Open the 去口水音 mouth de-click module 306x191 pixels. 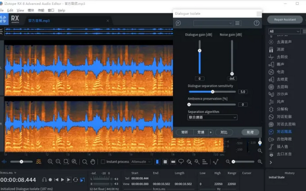(280, 154)
